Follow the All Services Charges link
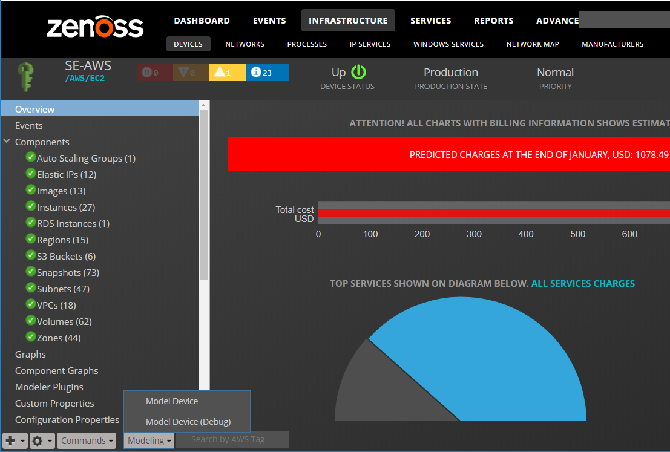Image resolution: width=670 pixels, height=452 pixels. [583, 283]
